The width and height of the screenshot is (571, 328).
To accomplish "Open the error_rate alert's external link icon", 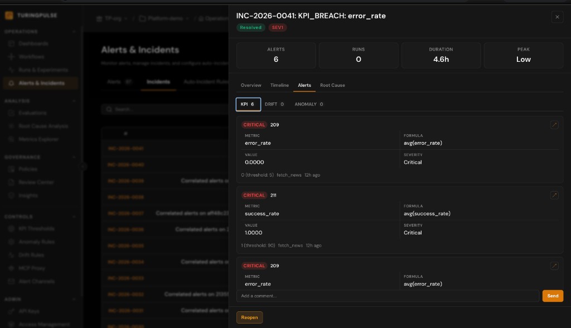I will pos(554,125).
